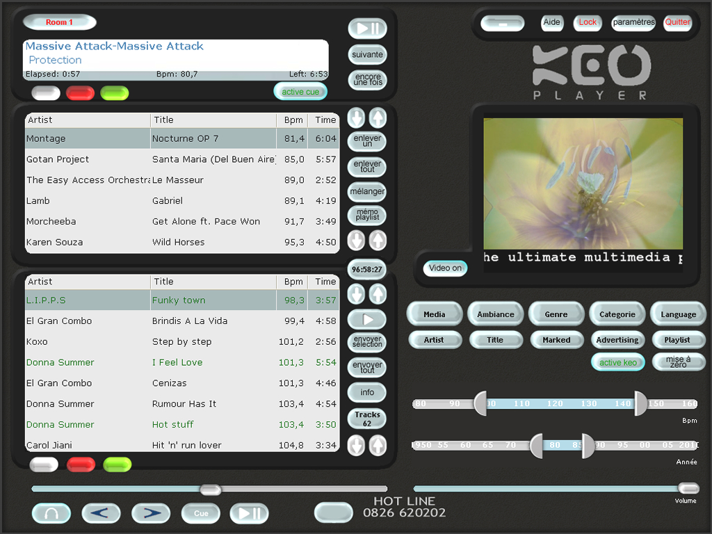712x534 pixels.
Task: Click the suivante next-track button
Action: [367, 55]
